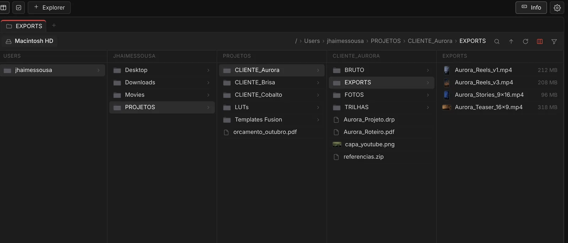This screenshot has height=243, width=568.
Task: Open the Info panel
Action: (531, 7)
